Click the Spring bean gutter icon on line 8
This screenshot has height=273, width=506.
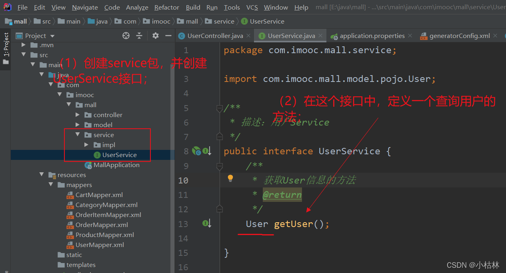click(196, 151)
